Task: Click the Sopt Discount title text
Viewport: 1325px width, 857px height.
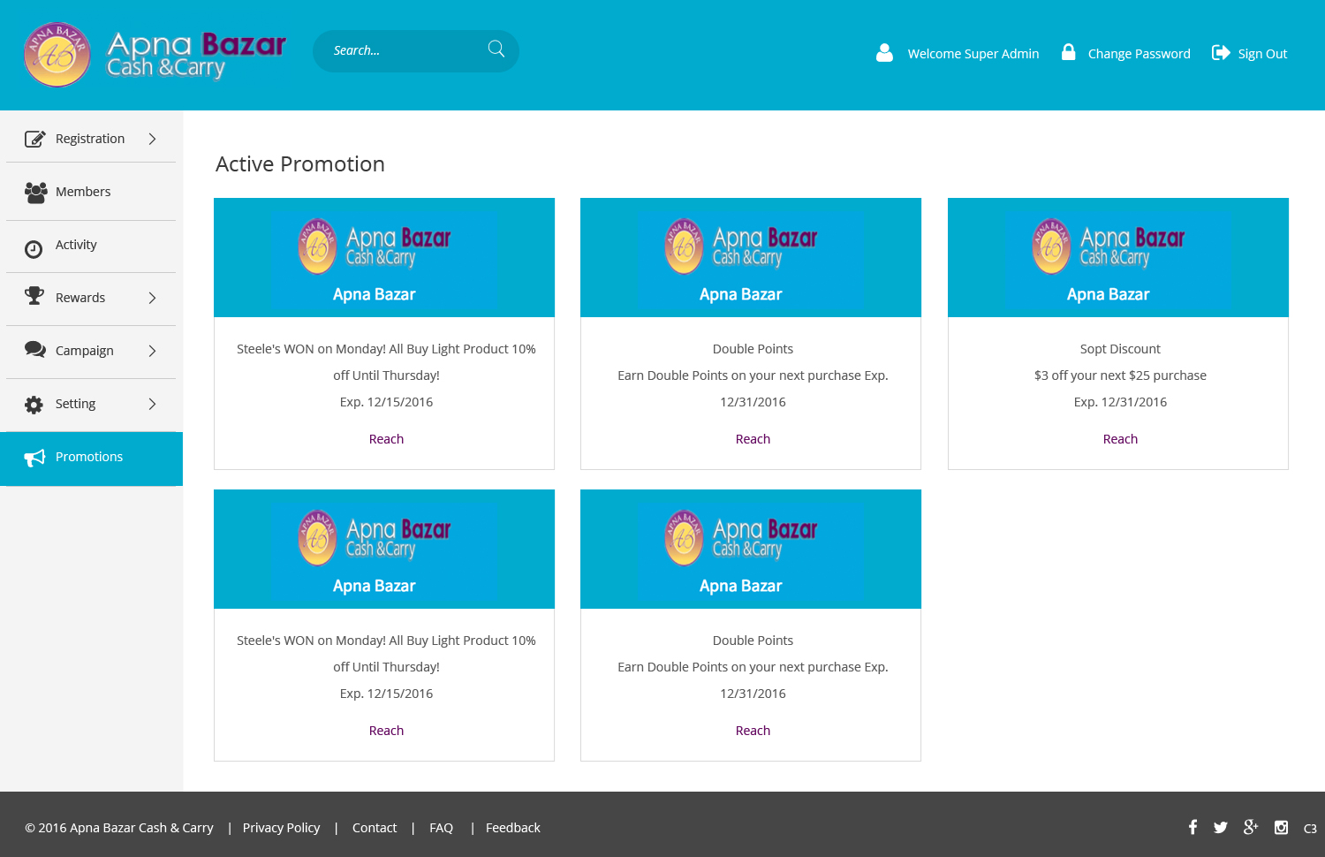Action: pyautogui.click(x=1120, y=349)
